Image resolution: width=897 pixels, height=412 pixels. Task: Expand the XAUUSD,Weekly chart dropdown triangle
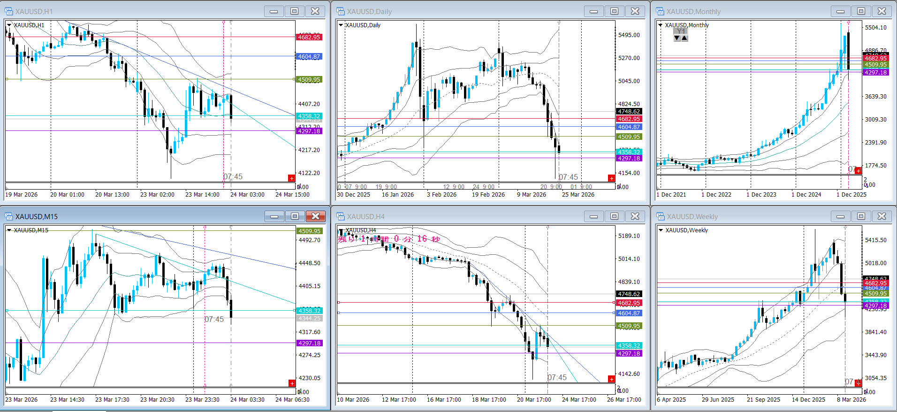click(x=661, y=230)
